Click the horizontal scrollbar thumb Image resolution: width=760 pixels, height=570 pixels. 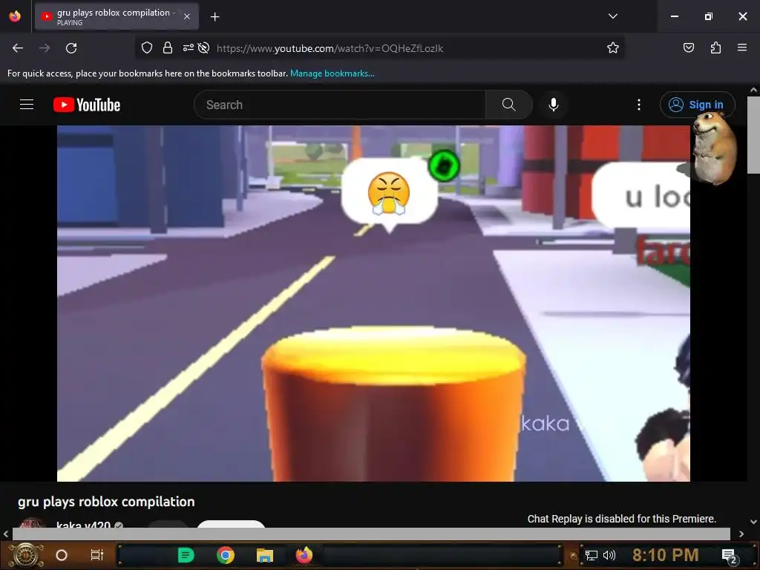pyautogui.click(x=371, y=534)
